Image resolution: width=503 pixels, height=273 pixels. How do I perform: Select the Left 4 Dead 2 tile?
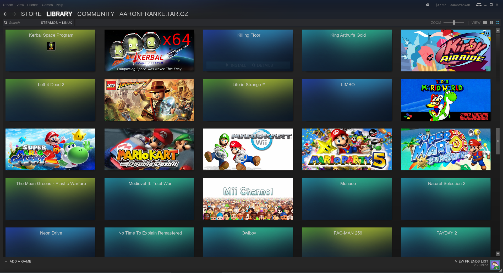(x=50, y=100)
